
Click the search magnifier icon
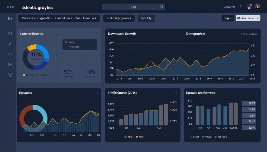(162, 7)
